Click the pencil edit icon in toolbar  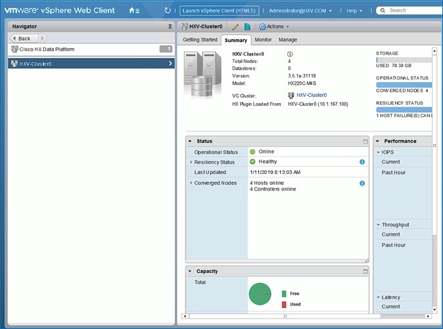235,26
